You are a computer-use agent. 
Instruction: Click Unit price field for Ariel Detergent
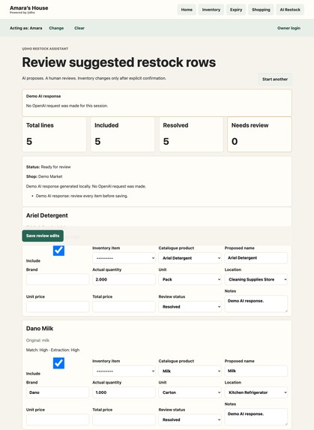58,307
